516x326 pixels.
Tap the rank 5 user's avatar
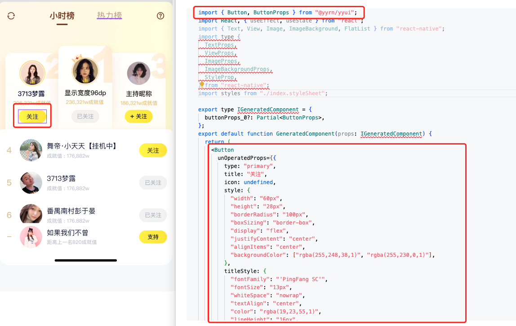31,182
